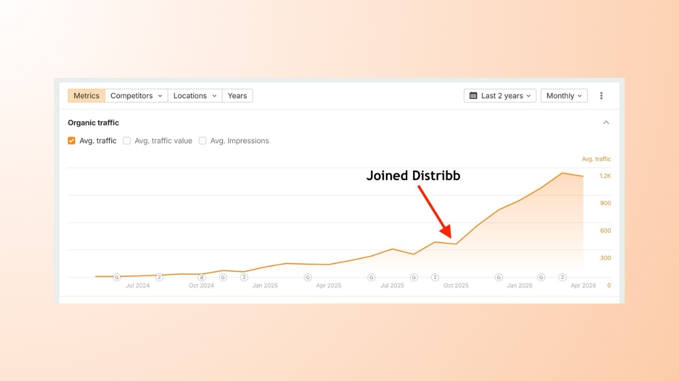Image resolution: width=679 pixels, height=381 pixels.
Task: Click the G marker right of Jan 2026
Action: click(x=541, y=277)
